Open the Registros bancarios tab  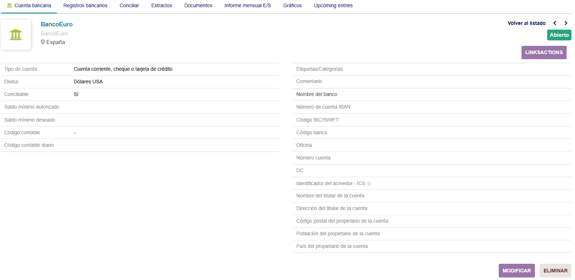click(x=85, y=5)
